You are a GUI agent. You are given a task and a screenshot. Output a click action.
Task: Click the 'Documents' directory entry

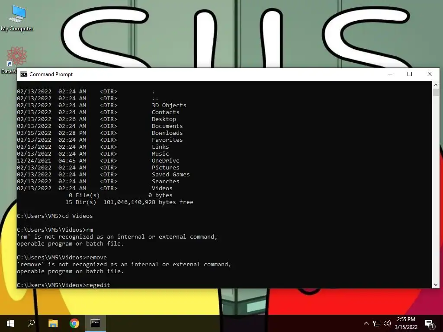tap(167, 126)
